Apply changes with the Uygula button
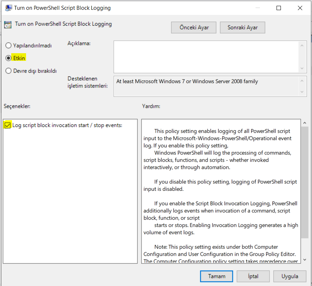This screenshot has width=312, height=286. 290,276
